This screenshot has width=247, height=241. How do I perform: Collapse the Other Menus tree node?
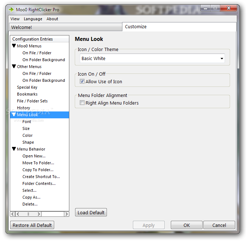click(x=14, y=66)
